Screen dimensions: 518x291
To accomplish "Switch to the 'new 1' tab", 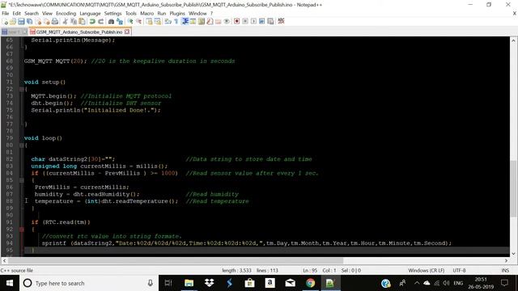I will pos(14,32).
